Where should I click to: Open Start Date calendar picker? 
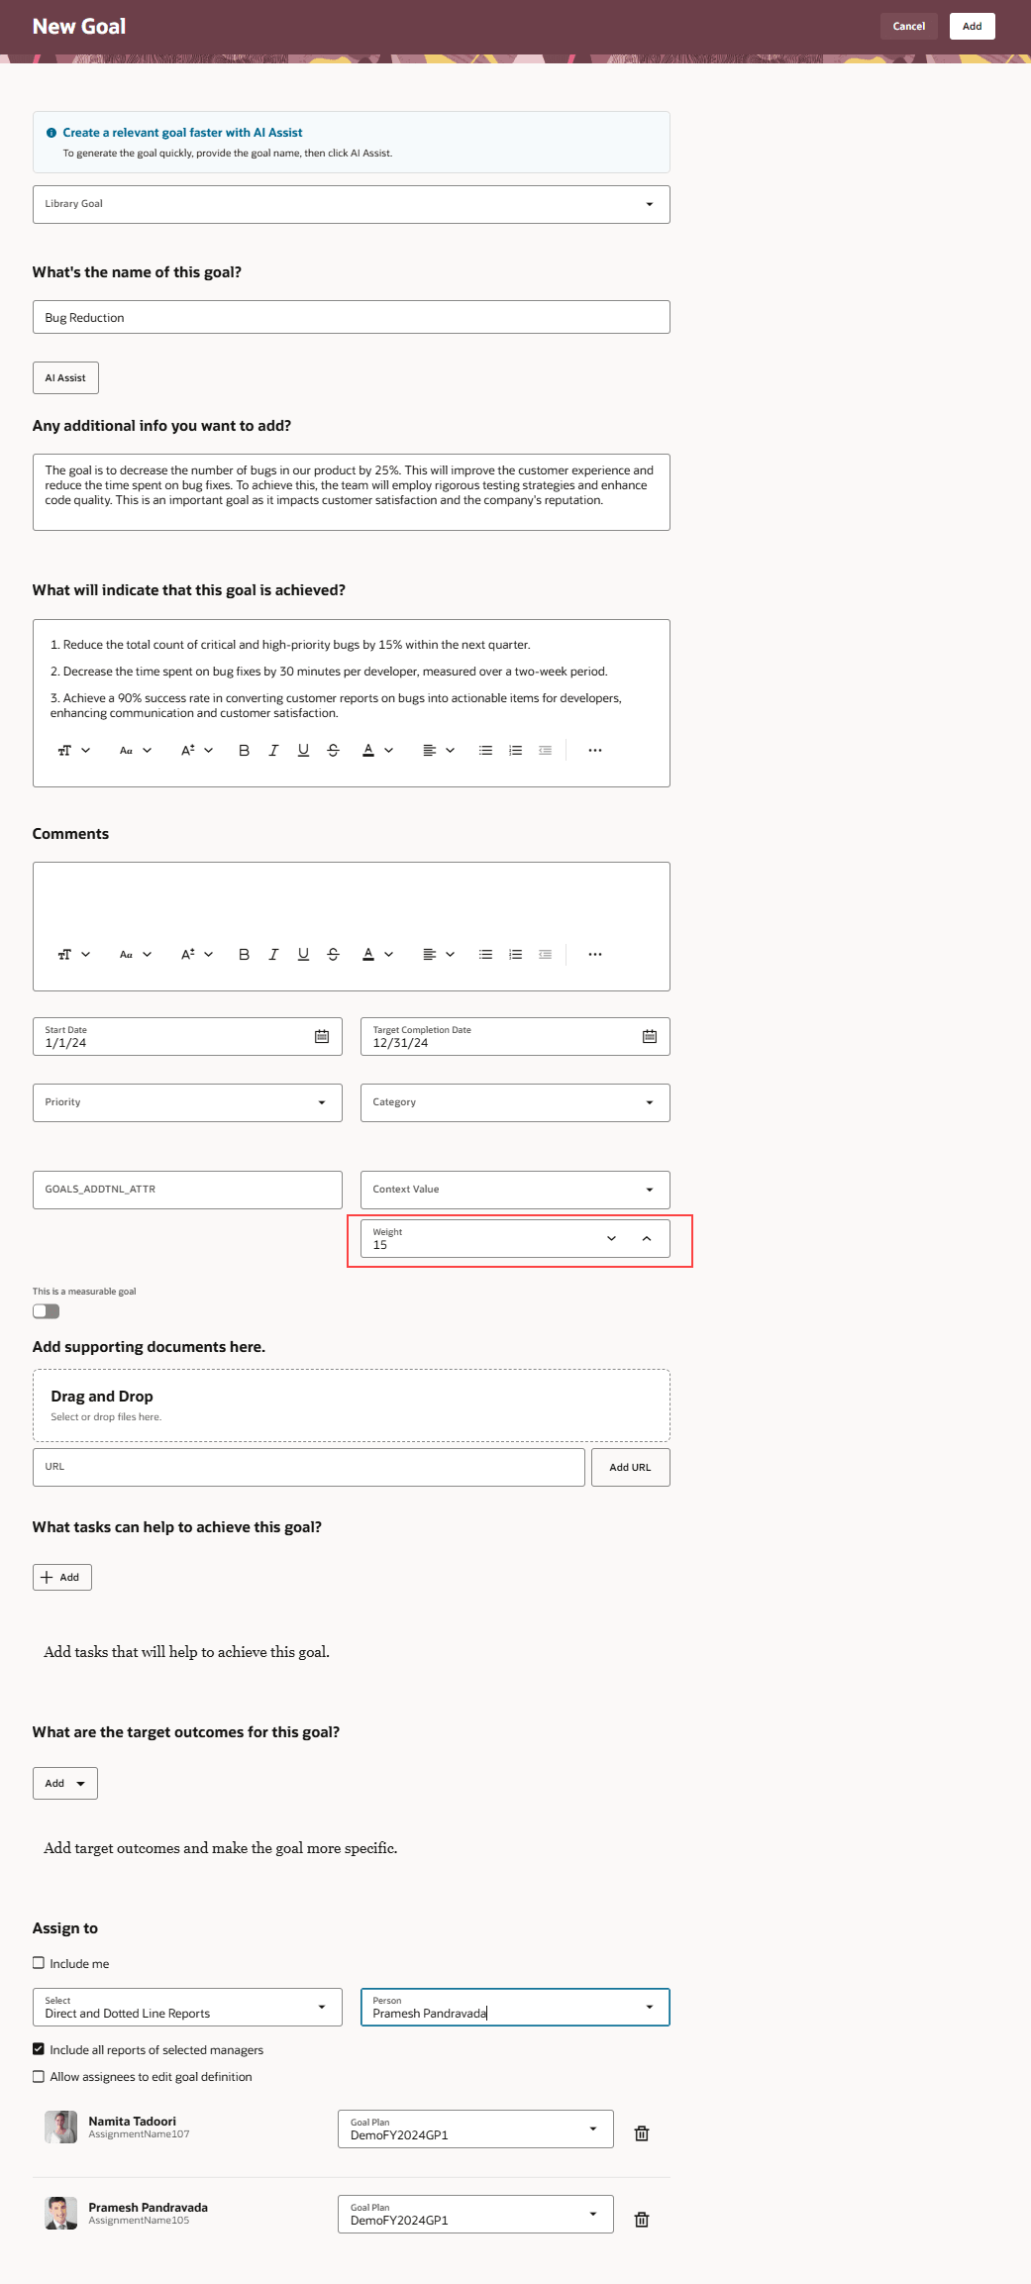click(x=322, y=1037)
